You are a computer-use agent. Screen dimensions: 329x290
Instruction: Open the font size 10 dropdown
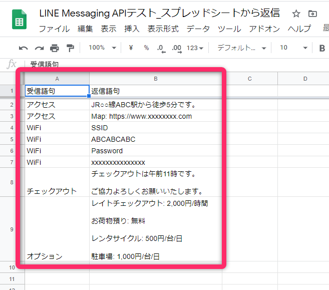(x=293, y=48)
